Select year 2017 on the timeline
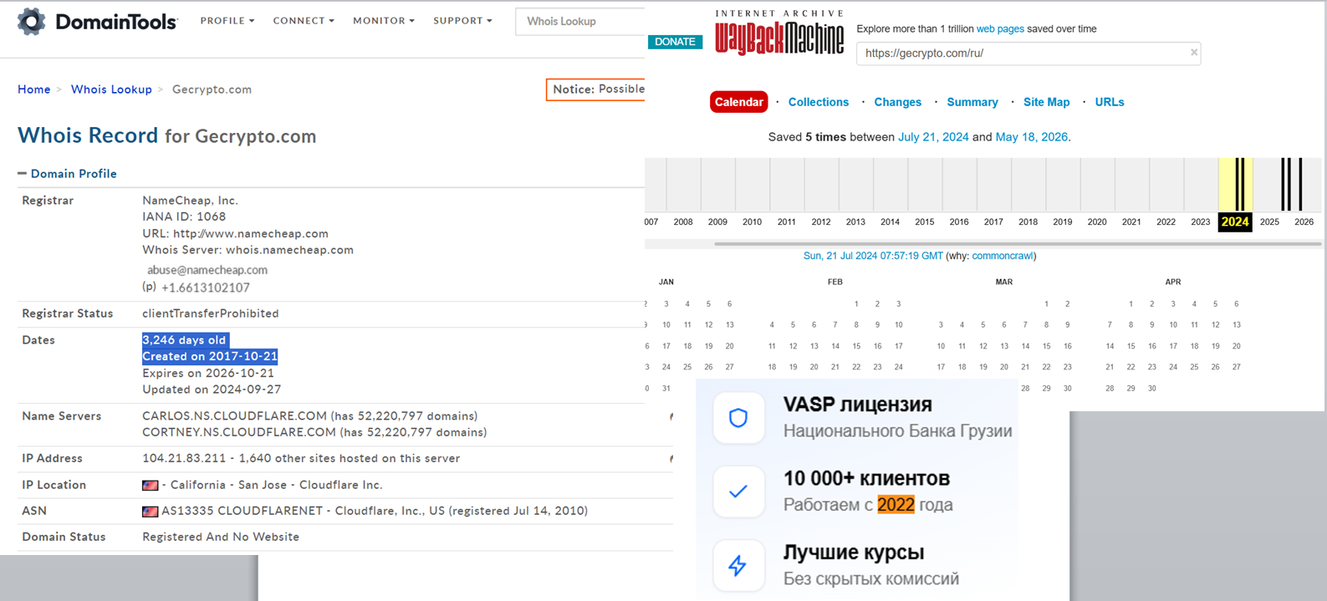This screenshot has width=1327, height=601. 993,222
